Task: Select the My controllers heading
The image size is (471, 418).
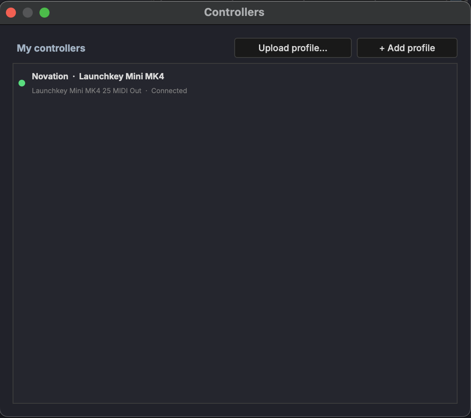Action: tap(51, 48)
